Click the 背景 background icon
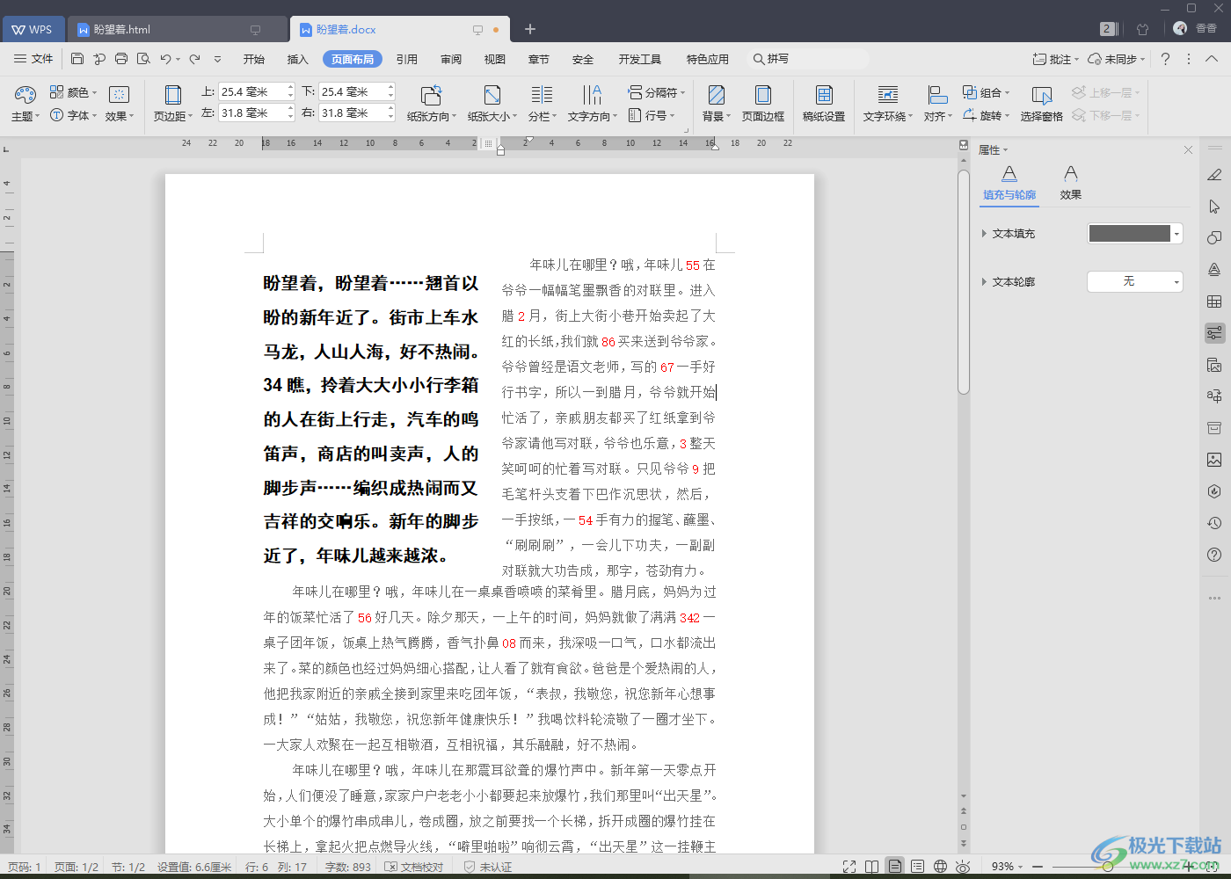1231x879 pixels. [x=717, y=95]
